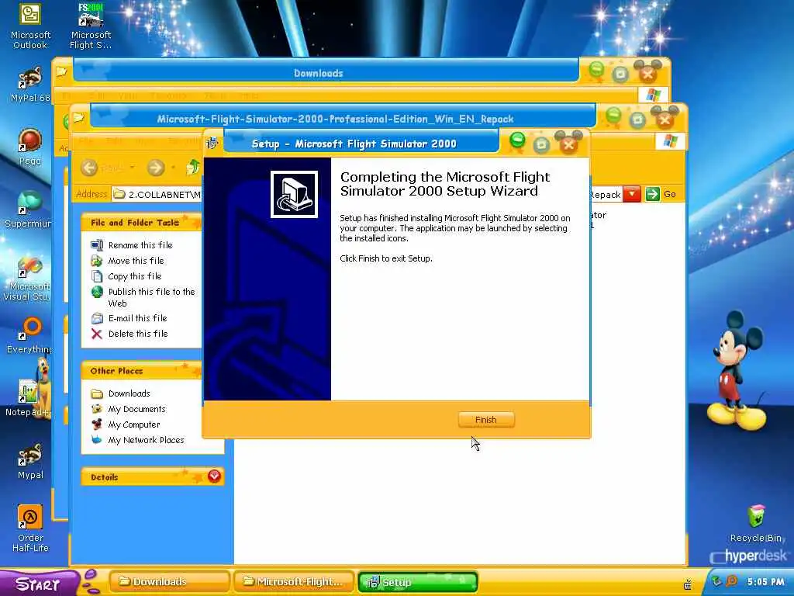The width and height of the screenshot is (794, 596).
Task: Click E-mail this file task
Action: click(x=137, y=318)
